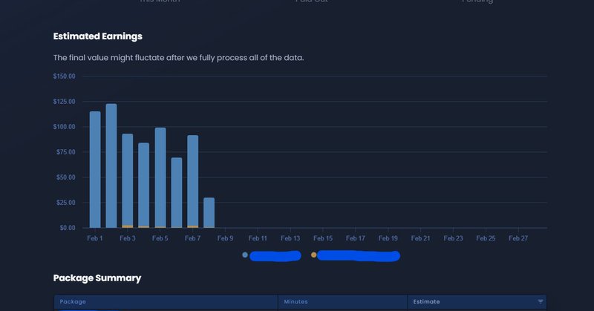The width and height of the screenshot is (594, 311).
Task: Select the shortest blue bar in the chart
Action: tap(209, 212)
